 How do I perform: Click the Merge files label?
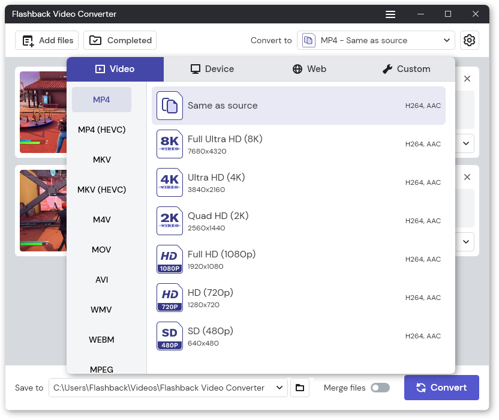click(344, 388)
